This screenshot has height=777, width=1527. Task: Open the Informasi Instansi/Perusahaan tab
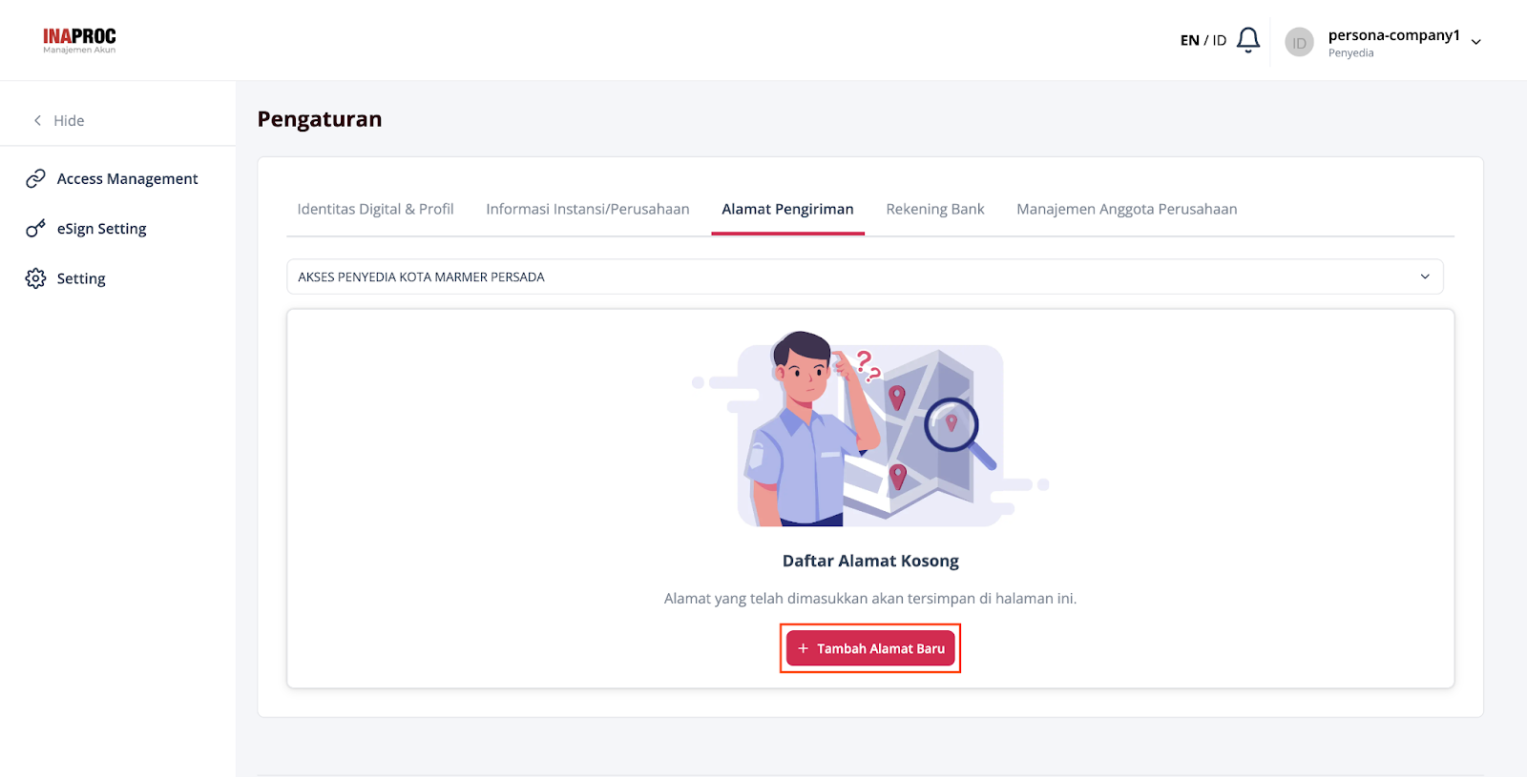(587, 209)
